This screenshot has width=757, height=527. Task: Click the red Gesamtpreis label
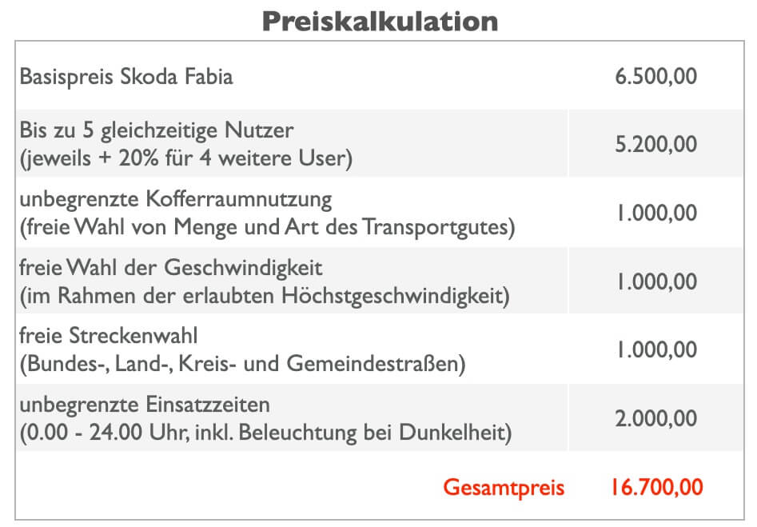click(x=504, y=487)
